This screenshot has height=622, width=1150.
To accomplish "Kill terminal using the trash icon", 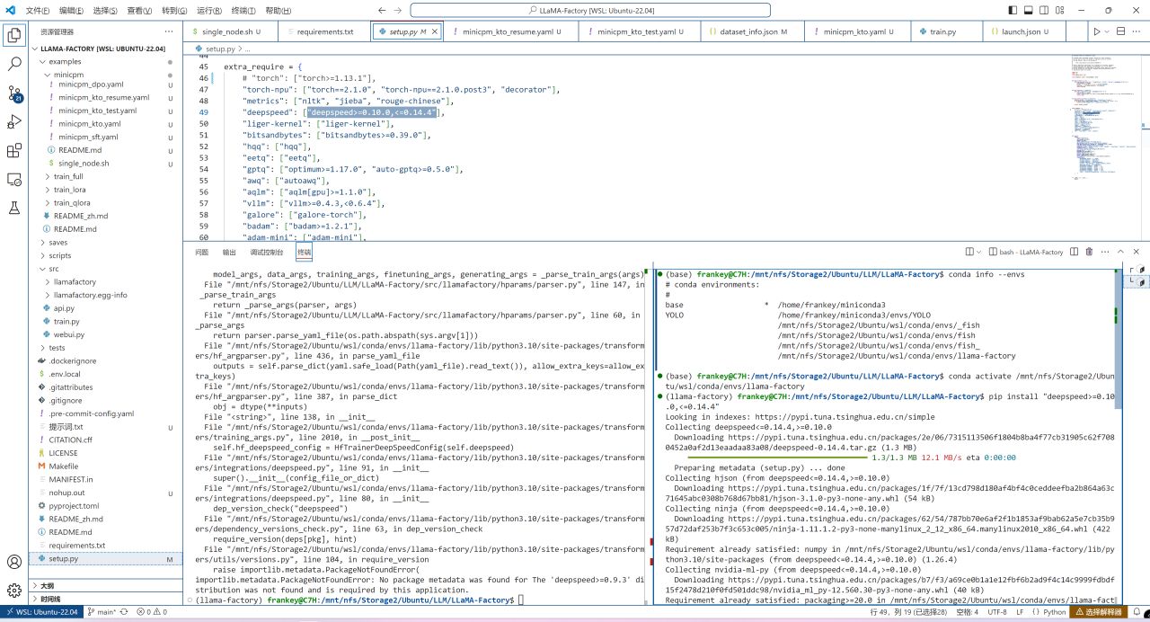I will (1089, 253).
